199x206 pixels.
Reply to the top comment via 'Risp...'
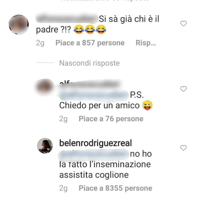point(146,43)
